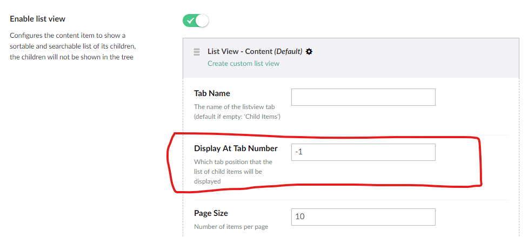528x237 pixels.
Task: Click the Page Size label
Action: point(211,213)
